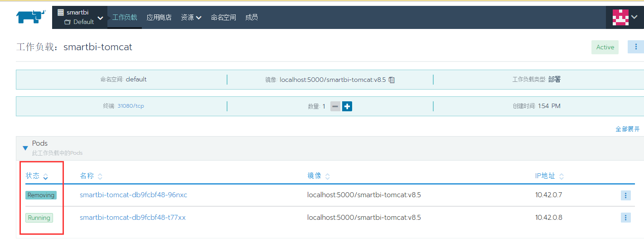The width and height of the screenshot is (644, 242).
Task: Click image text localhost:5000/smartbi-tomcat:v8.5 in header
Action: (333, 80)
